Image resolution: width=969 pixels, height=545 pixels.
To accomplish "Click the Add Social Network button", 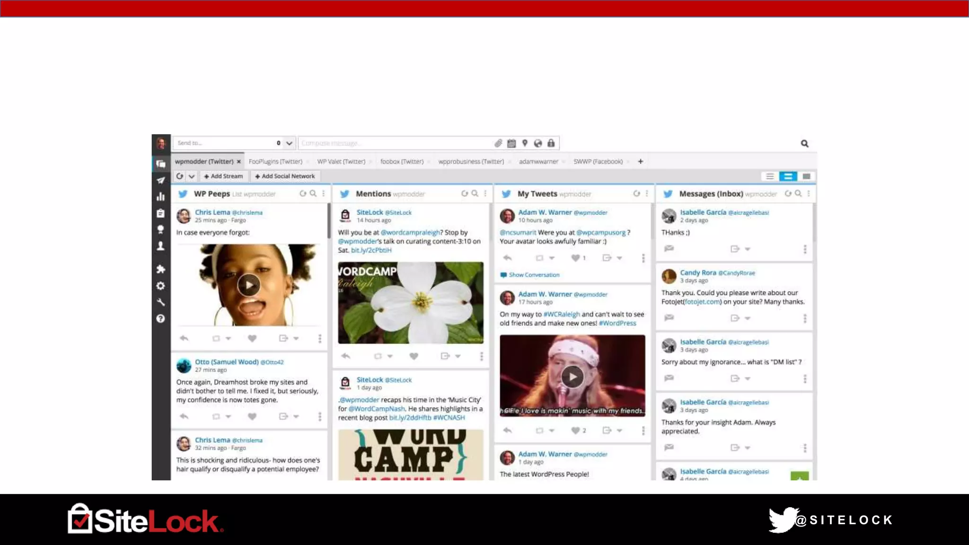I will (x=285, y=176).
